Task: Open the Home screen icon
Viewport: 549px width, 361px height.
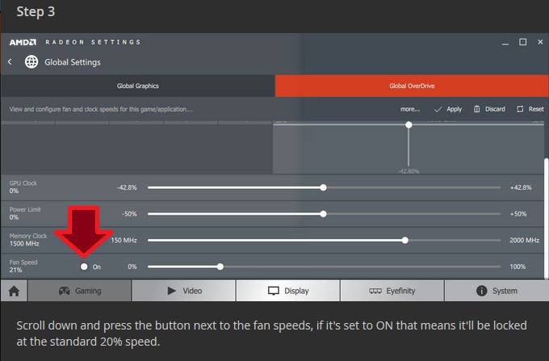Action: (14, 291)
